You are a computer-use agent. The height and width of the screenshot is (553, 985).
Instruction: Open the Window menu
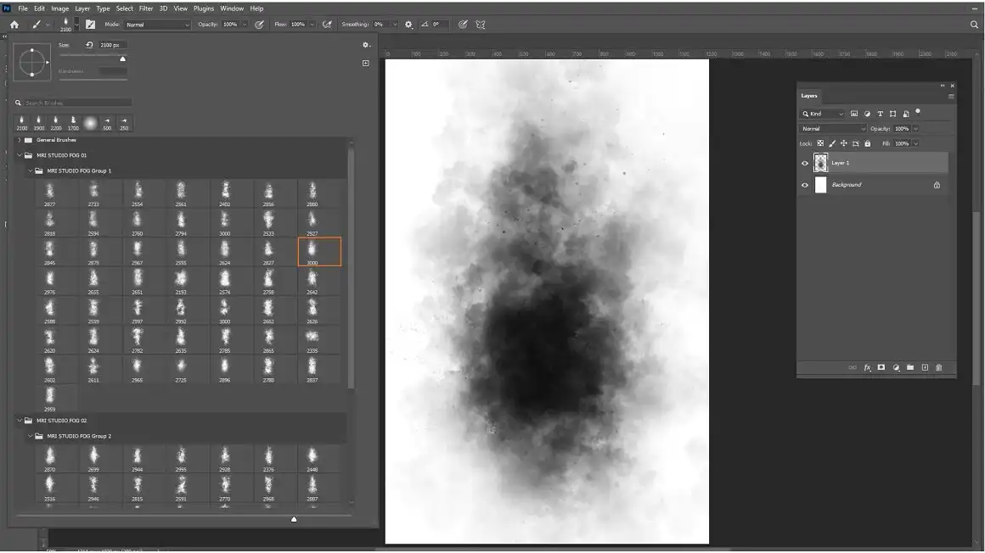click(232, 8)
